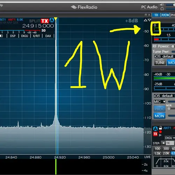Click the lock icon next to ANT1
The width and height of the screenshot is (175, 175).
tap(160, 128)
